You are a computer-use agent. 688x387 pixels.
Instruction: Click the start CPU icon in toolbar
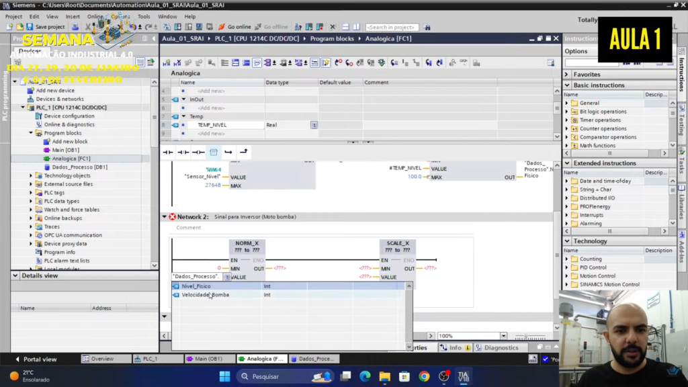point(309,27)
